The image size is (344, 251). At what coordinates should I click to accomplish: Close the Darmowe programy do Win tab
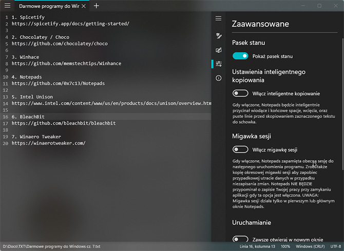(84, 6)
